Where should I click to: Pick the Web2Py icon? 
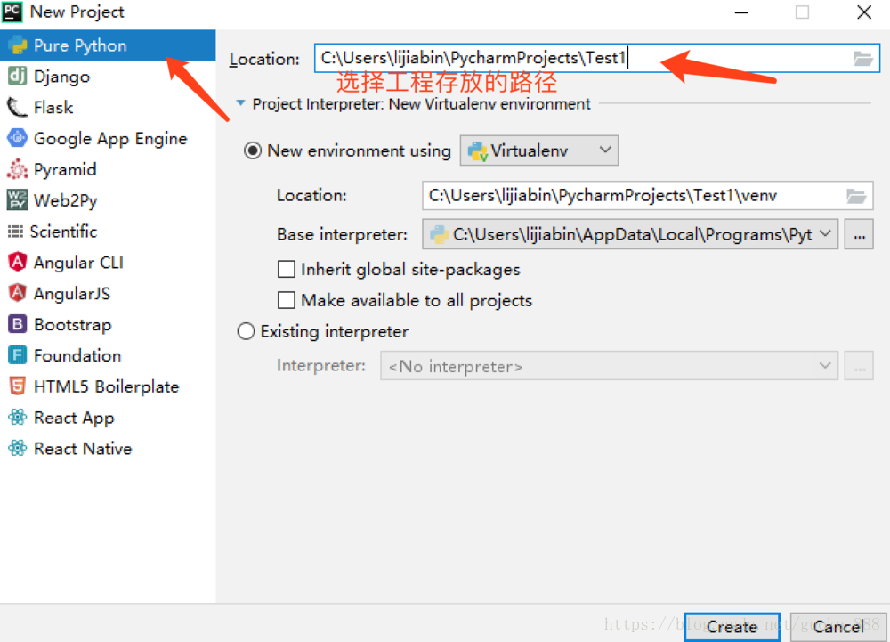tap(17, 199)
